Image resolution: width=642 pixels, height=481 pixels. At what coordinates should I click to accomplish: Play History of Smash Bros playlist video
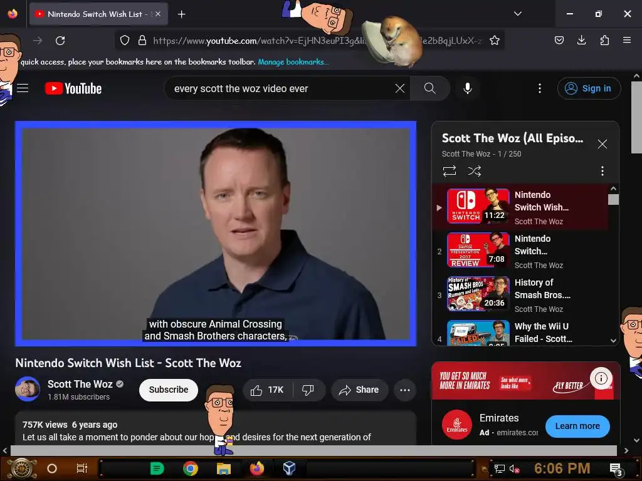pyautogui.click(x=520, y=294)
